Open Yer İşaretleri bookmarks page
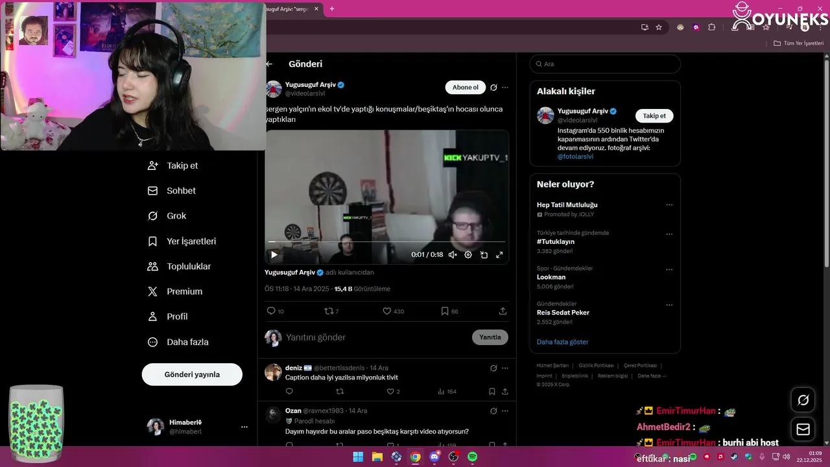This screenshot has height=467, width=830. (x=182, y=241)
